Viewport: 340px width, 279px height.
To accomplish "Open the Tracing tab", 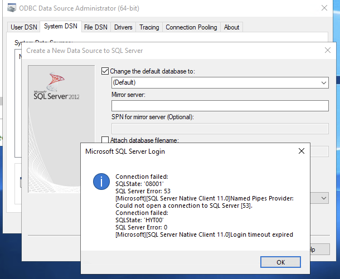I will point(149,27).
